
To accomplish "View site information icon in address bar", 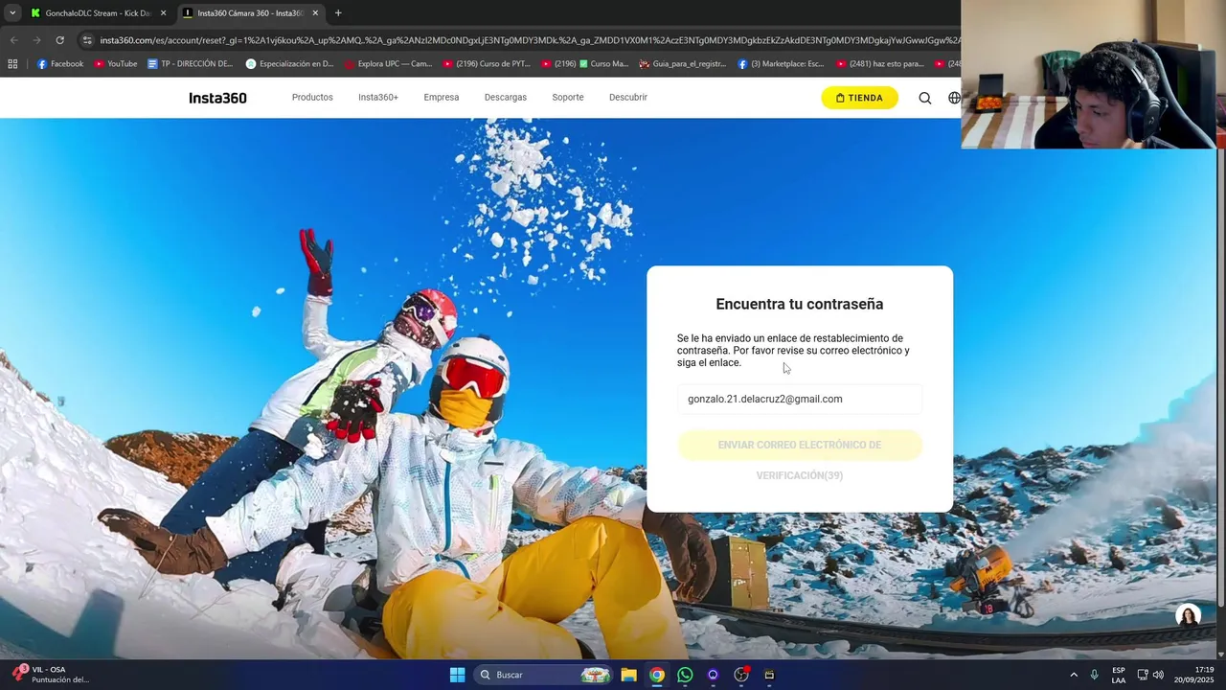I will [87, 40].
